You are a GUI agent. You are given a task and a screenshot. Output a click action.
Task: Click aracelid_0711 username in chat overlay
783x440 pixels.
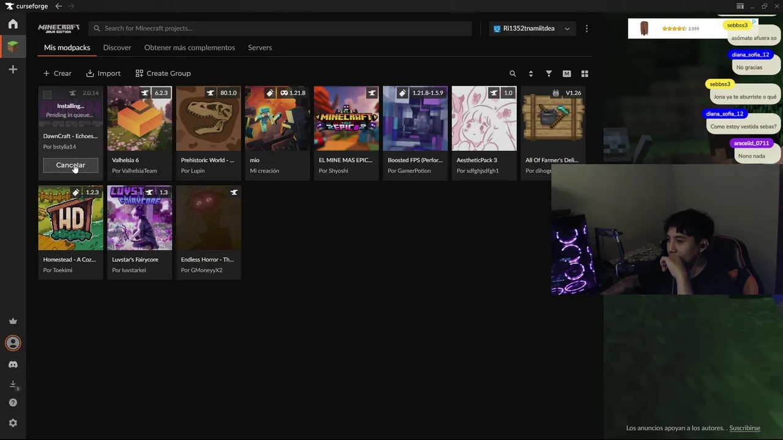coord(751,143)
